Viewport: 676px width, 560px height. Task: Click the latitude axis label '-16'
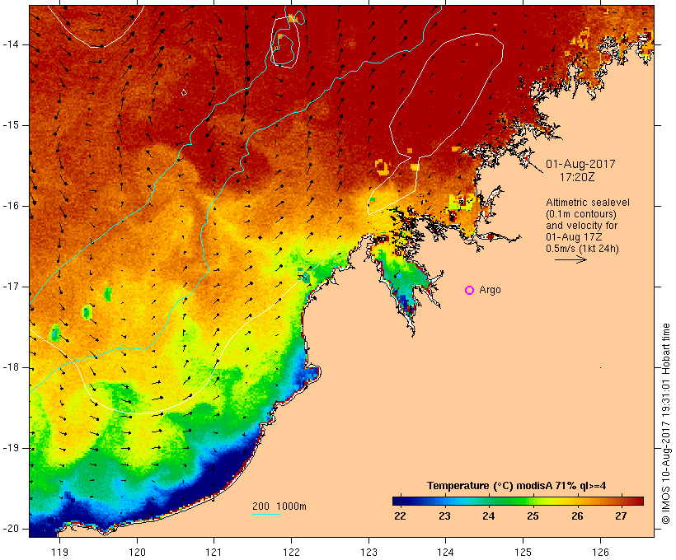coord(11,206)
